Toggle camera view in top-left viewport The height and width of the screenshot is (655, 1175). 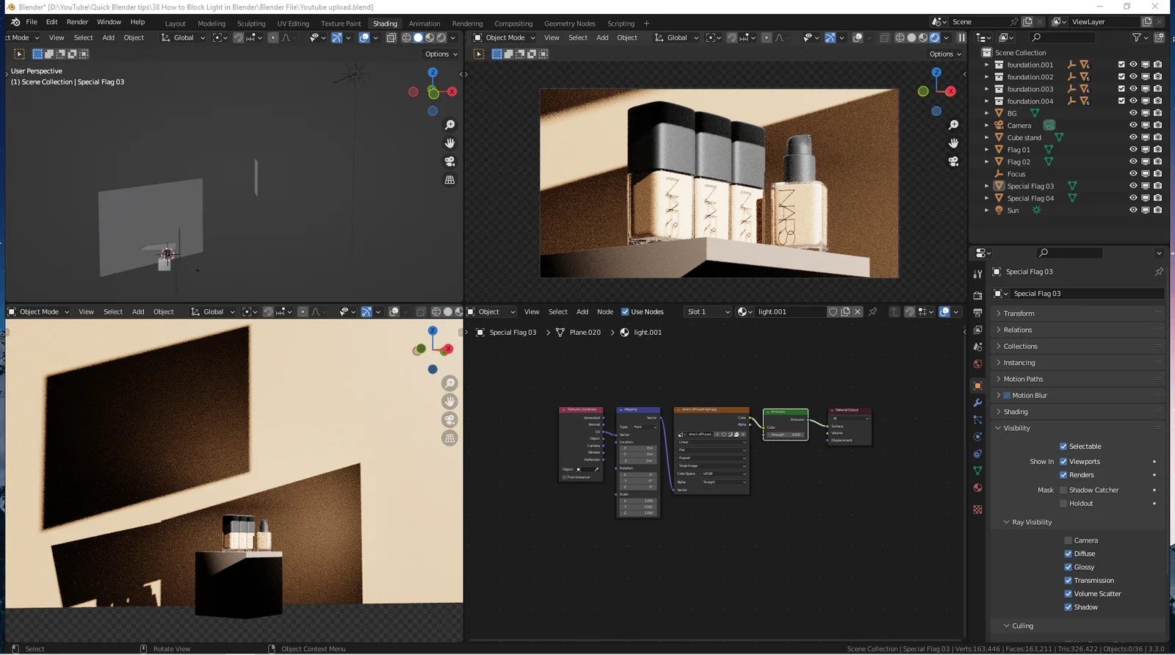click(450, 162)
